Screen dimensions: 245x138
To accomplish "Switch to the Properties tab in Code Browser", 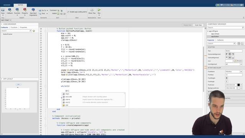I will [x=23, y=27].
